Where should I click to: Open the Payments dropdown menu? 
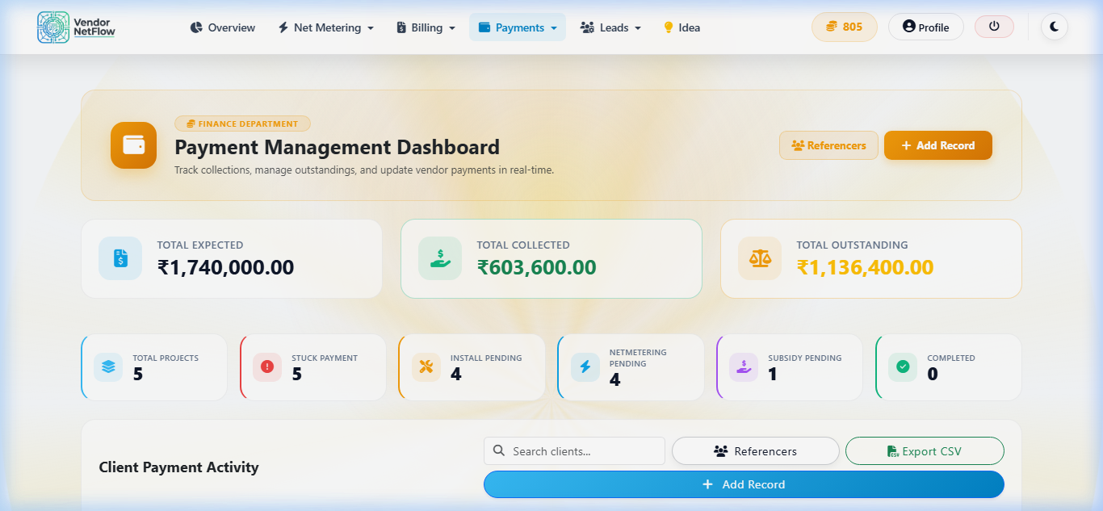[x=518, y=27]
